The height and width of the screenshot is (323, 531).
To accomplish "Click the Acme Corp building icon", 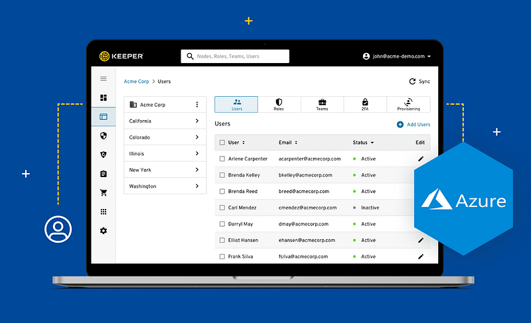I will (133, 105).
